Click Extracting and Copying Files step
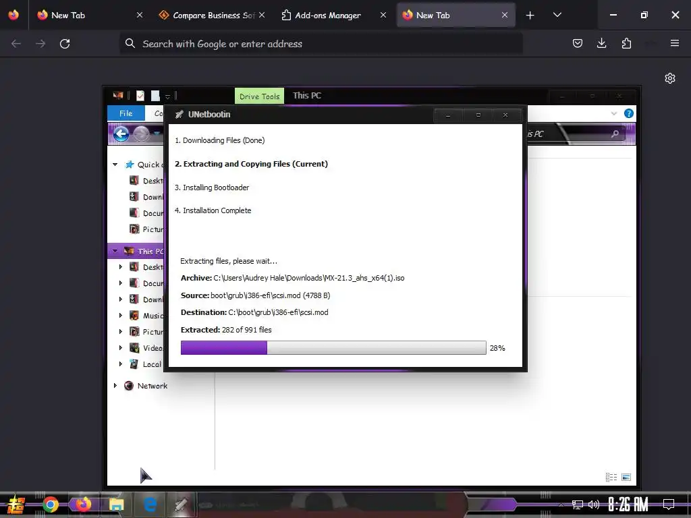691x518 pixels. coord(251,164)
